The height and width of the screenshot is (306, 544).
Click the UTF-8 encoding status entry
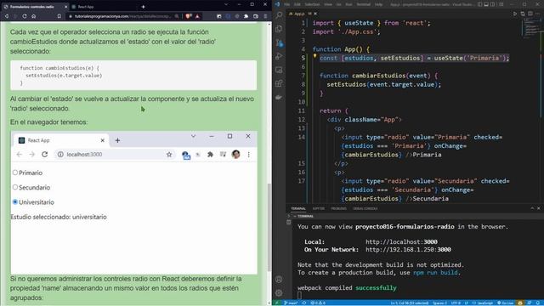coord(456,303)
